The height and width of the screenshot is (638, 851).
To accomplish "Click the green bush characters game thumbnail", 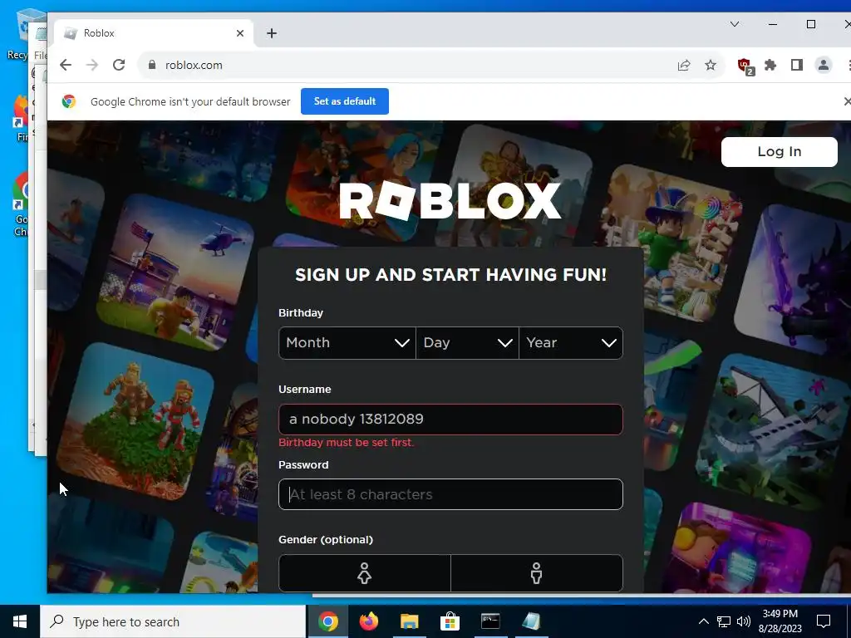I will [x=135, y=421].
